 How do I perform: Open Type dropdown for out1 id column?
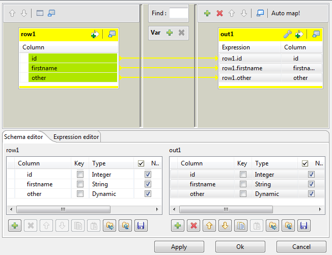[x=273, y=175]
